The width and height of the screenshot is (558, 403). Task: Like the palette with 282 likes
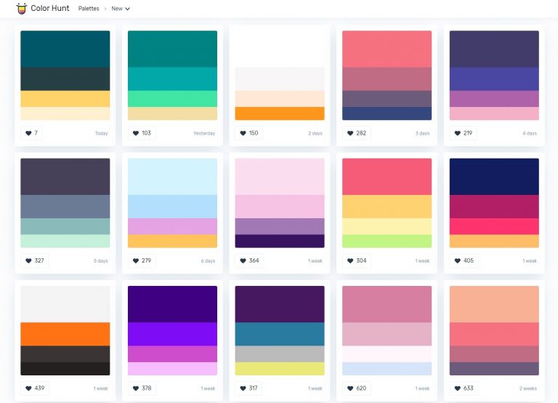[350, 133]
